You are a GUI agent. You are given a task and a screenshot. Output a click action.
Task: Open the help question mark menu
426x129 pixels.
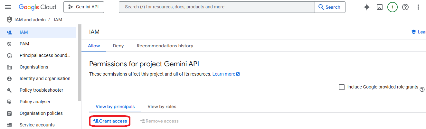pyautogui.click(x=405, y=7)
